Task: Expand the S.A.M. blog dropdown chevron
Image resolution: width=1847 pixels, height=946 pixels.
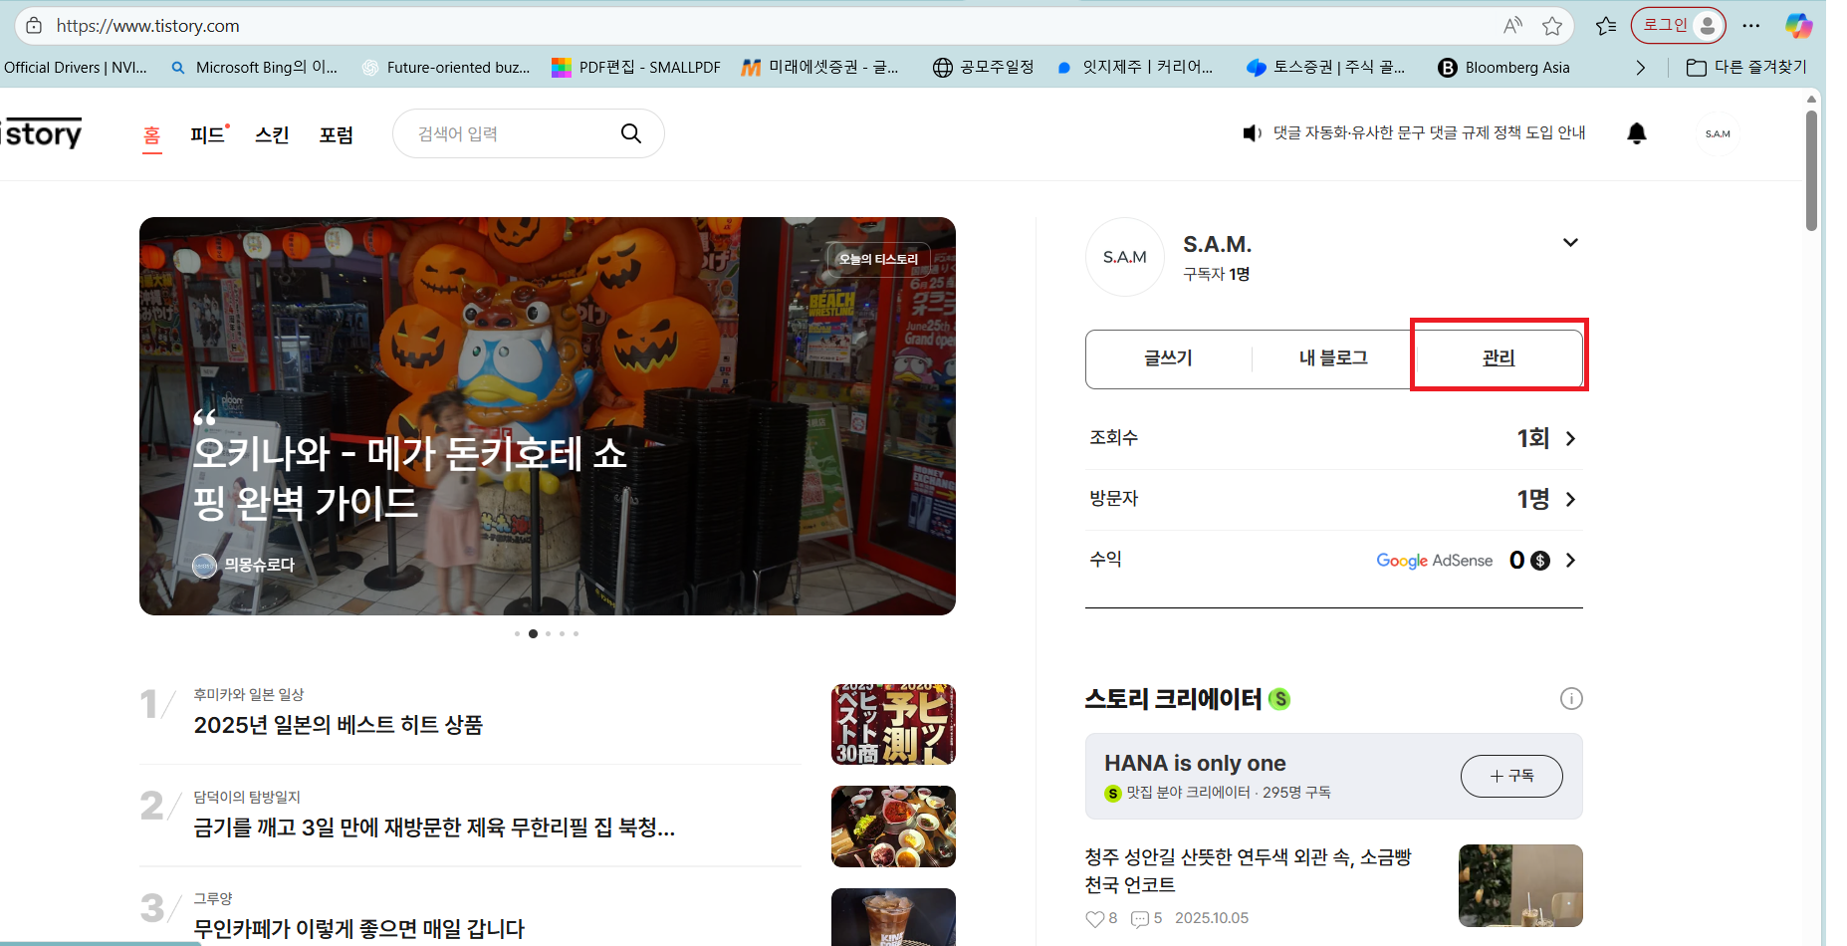Action: click(x=1570, y=243)
